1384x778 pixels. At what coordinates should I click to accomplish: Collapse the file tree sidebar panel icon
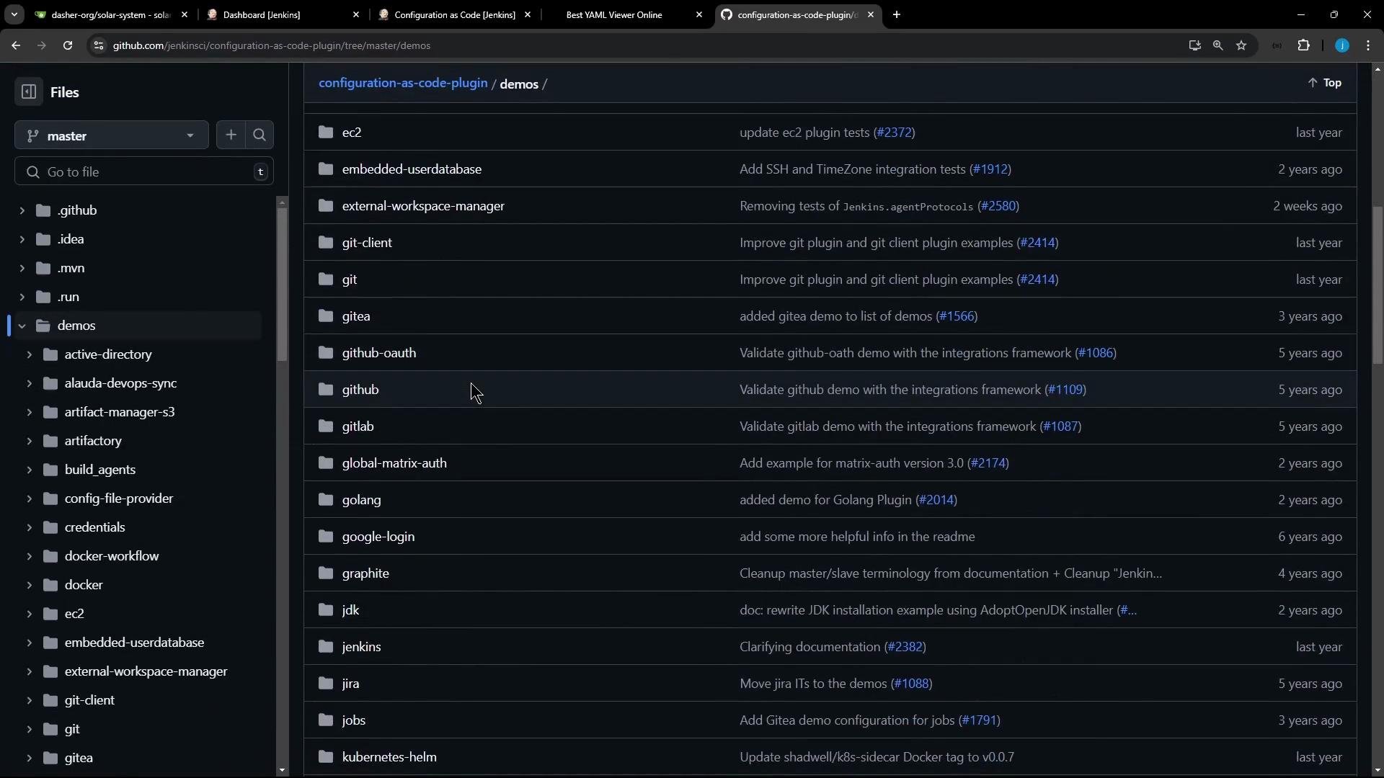pos(29,92)
